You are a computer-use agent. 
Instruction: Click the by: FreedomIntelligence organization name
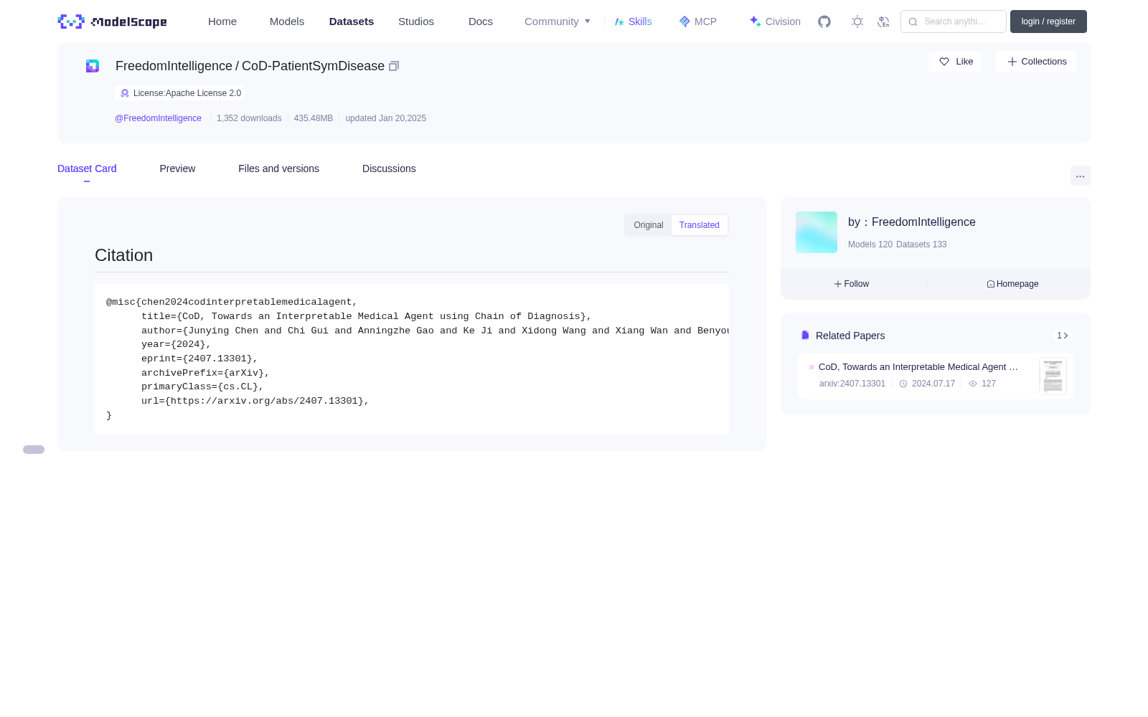[x=912, y=222]
